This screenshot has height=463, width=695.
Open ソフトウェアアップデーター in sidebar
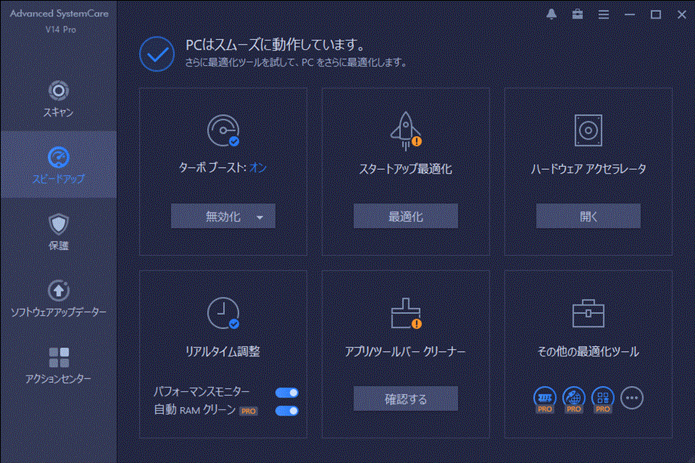click(58, 298)
